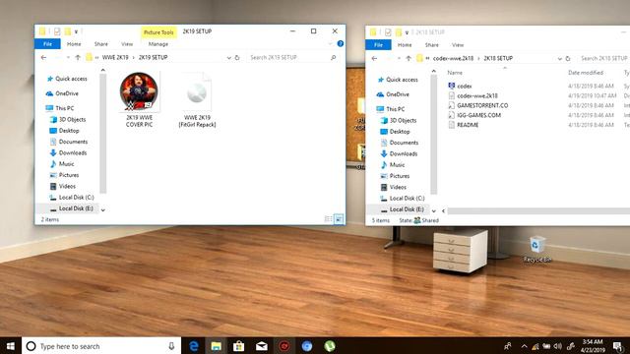Open Local Disk (E:) in the 2K19 SETUP window sidebar
630x354 pixels.
click(72, 208)
